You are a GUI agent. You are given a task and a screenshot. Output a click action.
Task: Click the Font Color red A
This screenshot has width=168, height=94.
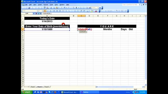pos(96,11)
